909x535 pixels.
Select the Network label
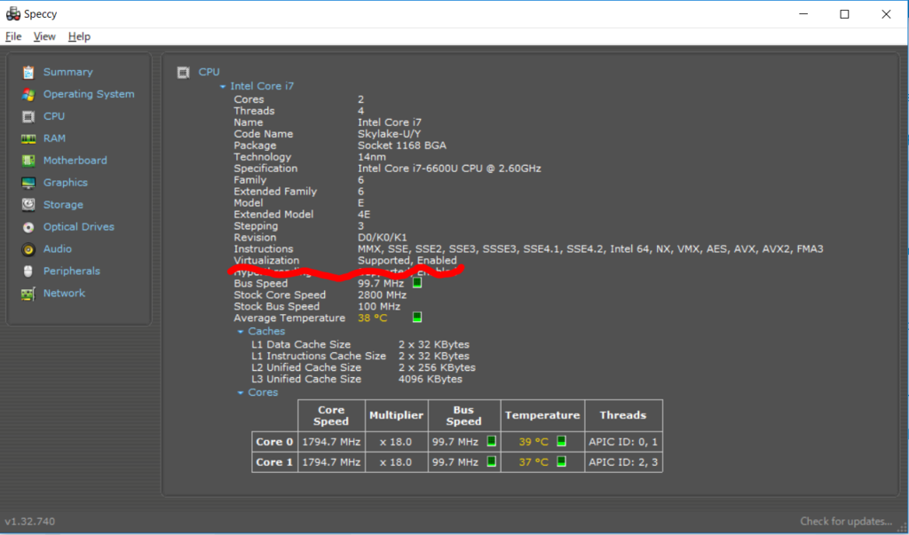tap(64, 293)
